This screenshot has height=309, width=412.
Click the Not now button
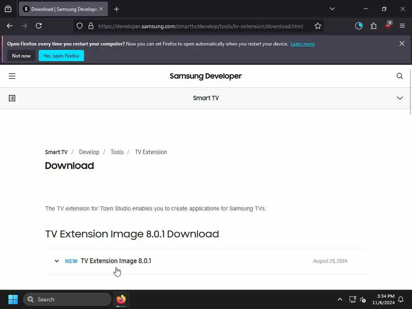pos(21,56)
